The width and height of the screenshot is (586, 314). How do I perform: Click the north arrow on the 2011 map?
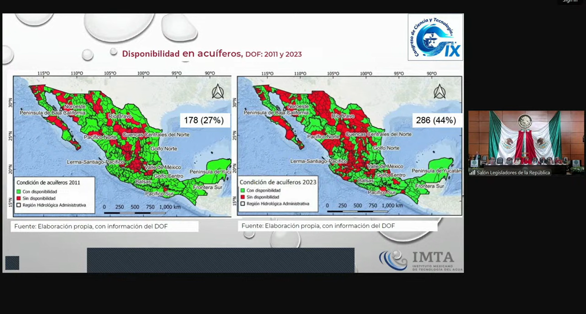218,92
